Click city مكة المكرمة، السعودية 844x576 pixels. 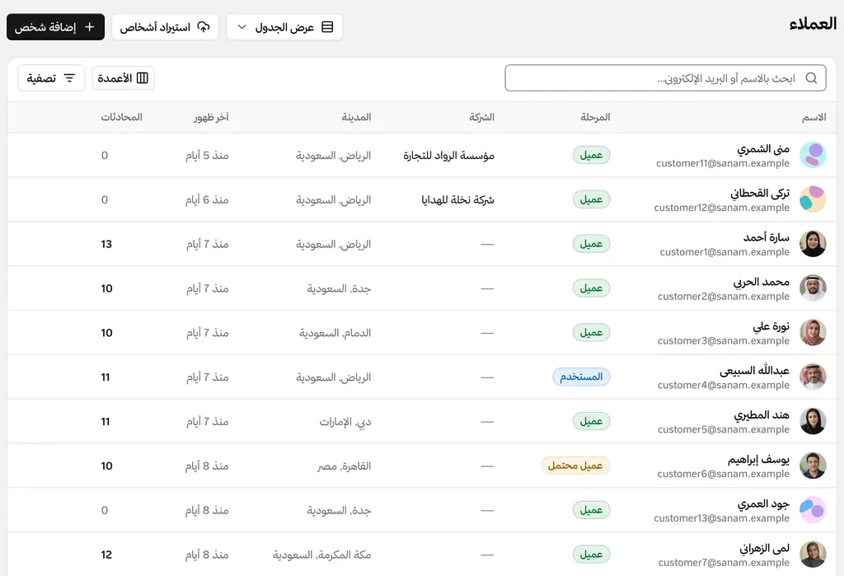tap(322, 555)
